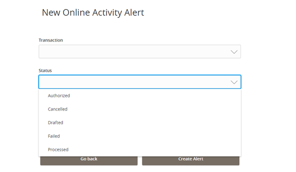Click the Create Alert button
Screen dimensions: 296x172
tap(191, 161)
